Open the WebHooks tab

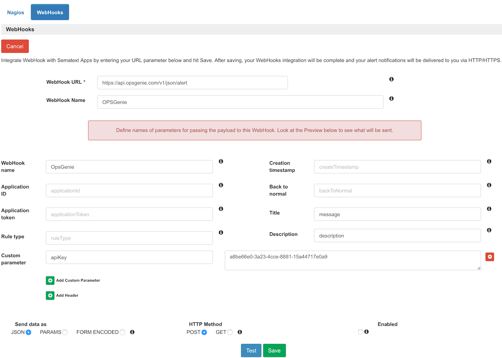pos(50,12)
